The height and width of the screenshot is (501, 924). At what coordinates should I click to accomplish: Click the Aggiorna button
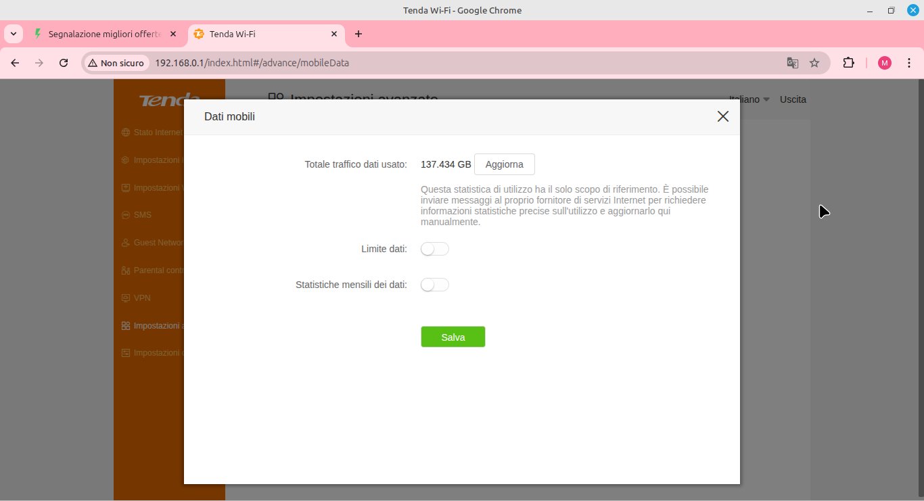[x=505, y=164]
